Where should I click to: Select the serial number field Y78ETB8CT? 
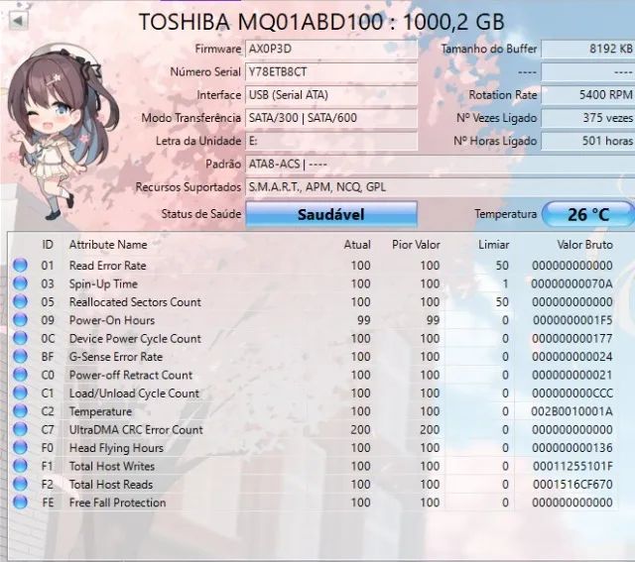(x=331, y=72)
